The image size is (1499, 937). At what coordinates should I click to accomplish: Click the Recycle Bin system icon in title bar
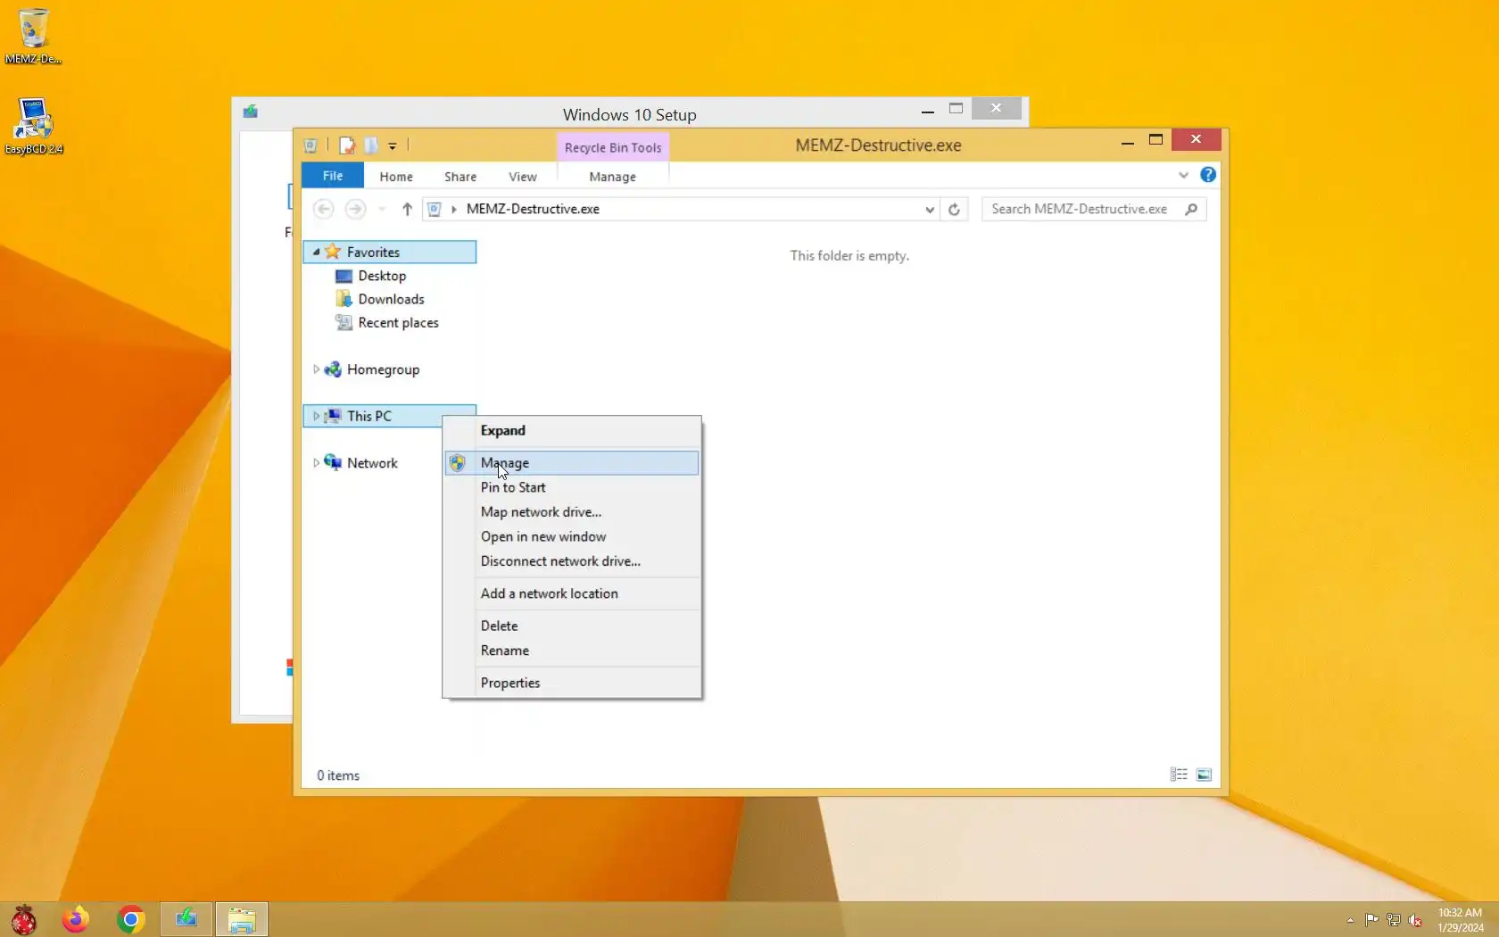click(x=311, y=145)
